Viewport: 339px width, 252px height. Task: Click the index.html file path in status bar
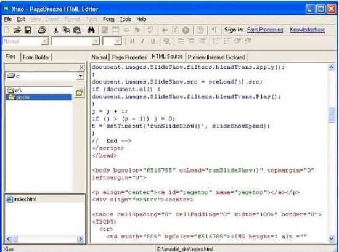coord(185,249)
